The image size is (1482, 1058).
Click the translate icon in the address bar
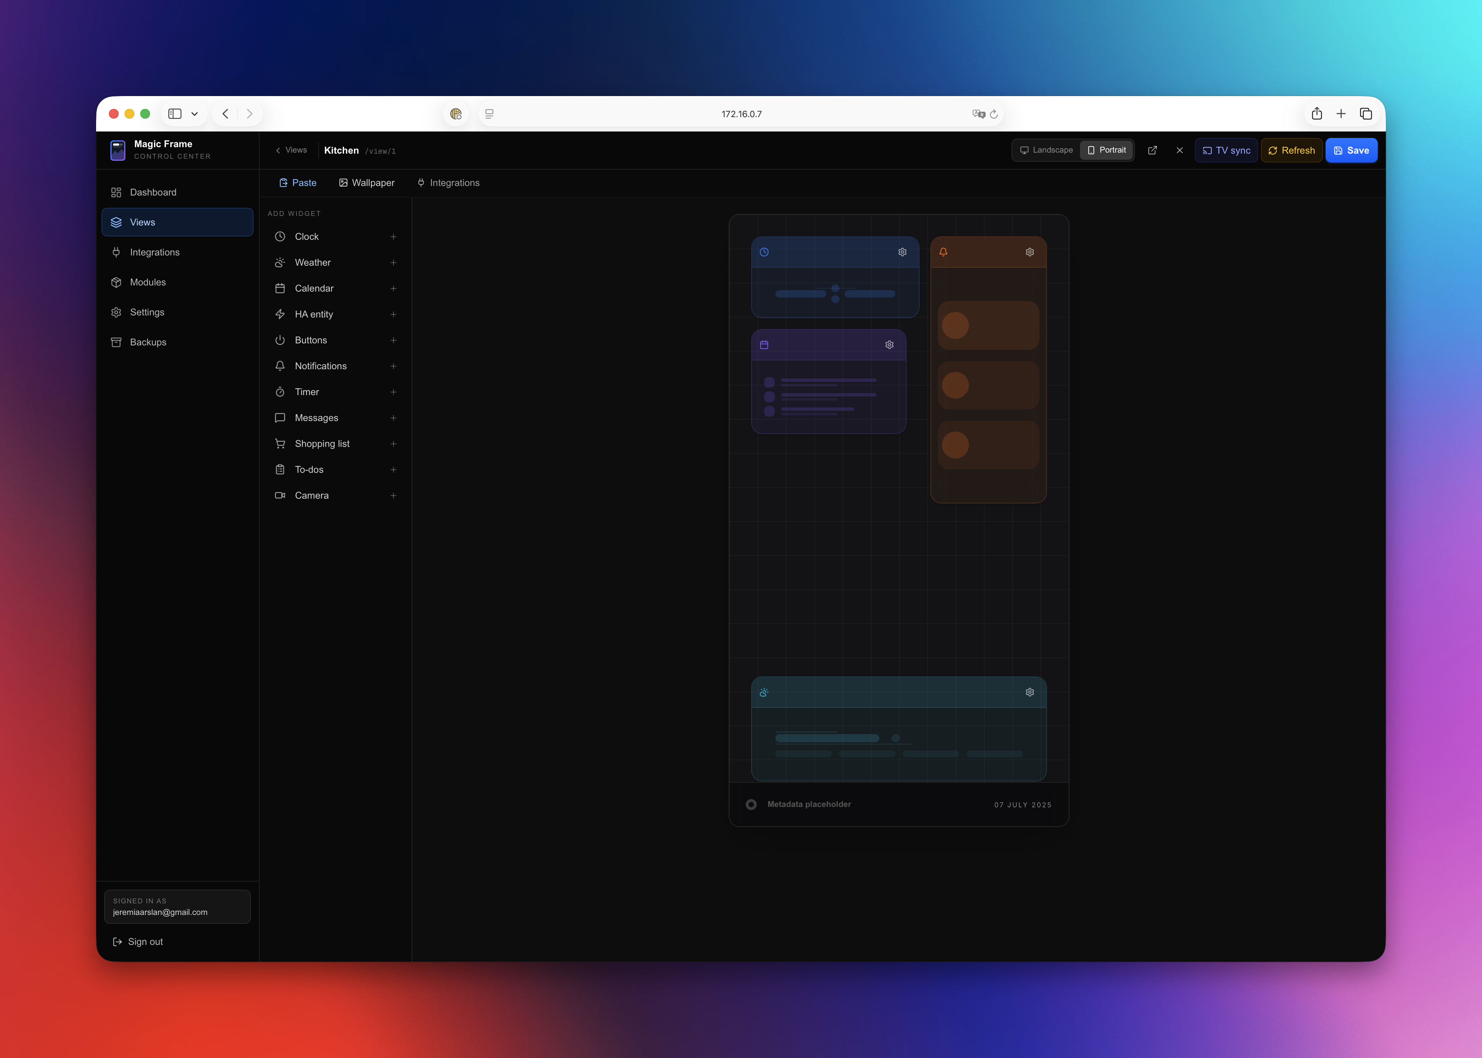[978, 114]
